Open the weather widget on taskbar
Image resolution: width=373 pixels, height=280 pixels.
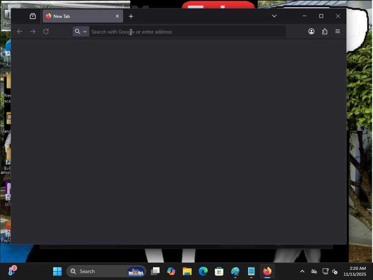coord(12,271)
